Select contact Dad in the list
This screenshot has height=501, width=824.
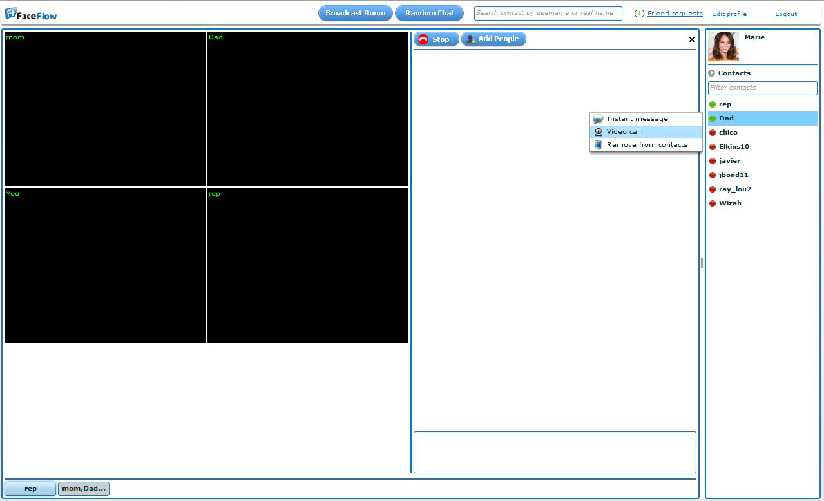[763, 118]
